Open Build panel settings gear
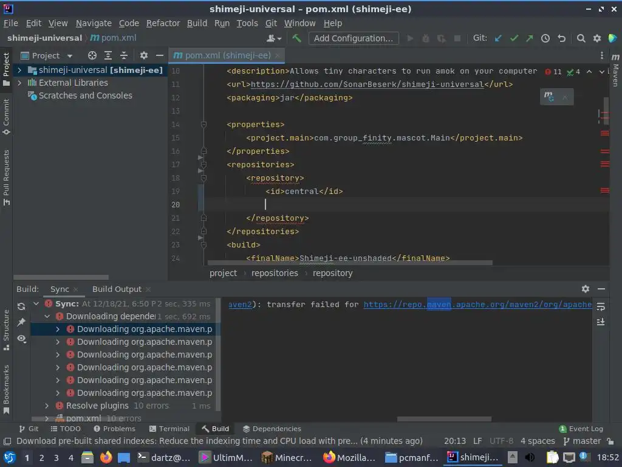 coord(586,289)
